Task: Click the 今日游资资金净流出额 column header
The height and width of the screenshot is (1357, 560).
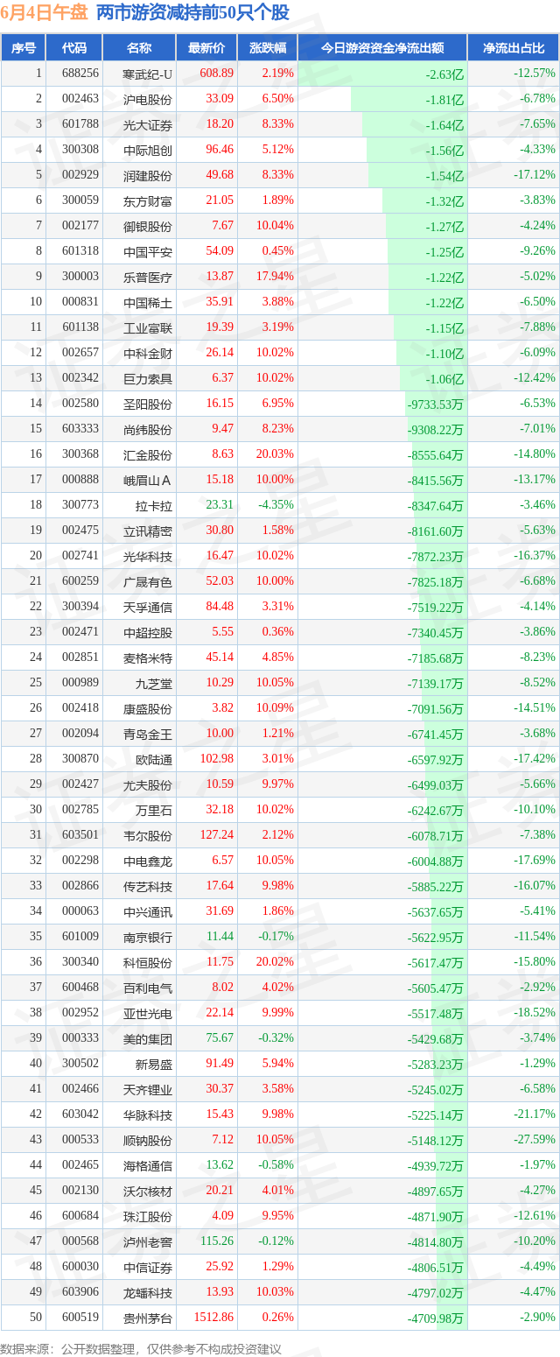Action: coord(382,48)
